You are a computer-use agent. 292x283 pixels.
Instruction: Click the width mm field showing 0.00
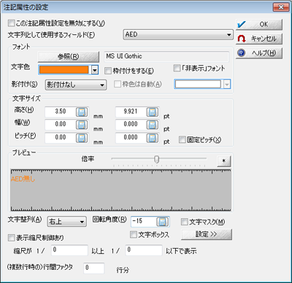point(61,125)
